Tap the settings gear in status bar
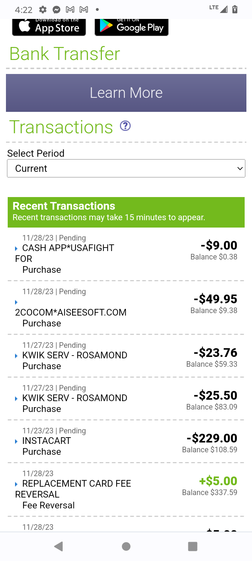This screenshot has width=252, height=561. click(43, 9)
